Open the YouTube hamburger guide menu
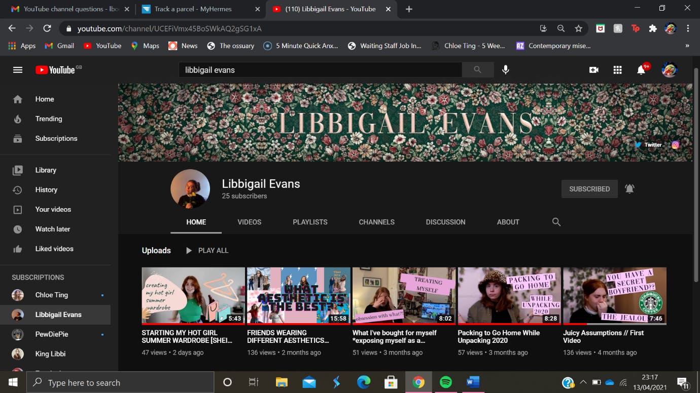700x393 pixels. pyautogui.click(x=18, y=70)
